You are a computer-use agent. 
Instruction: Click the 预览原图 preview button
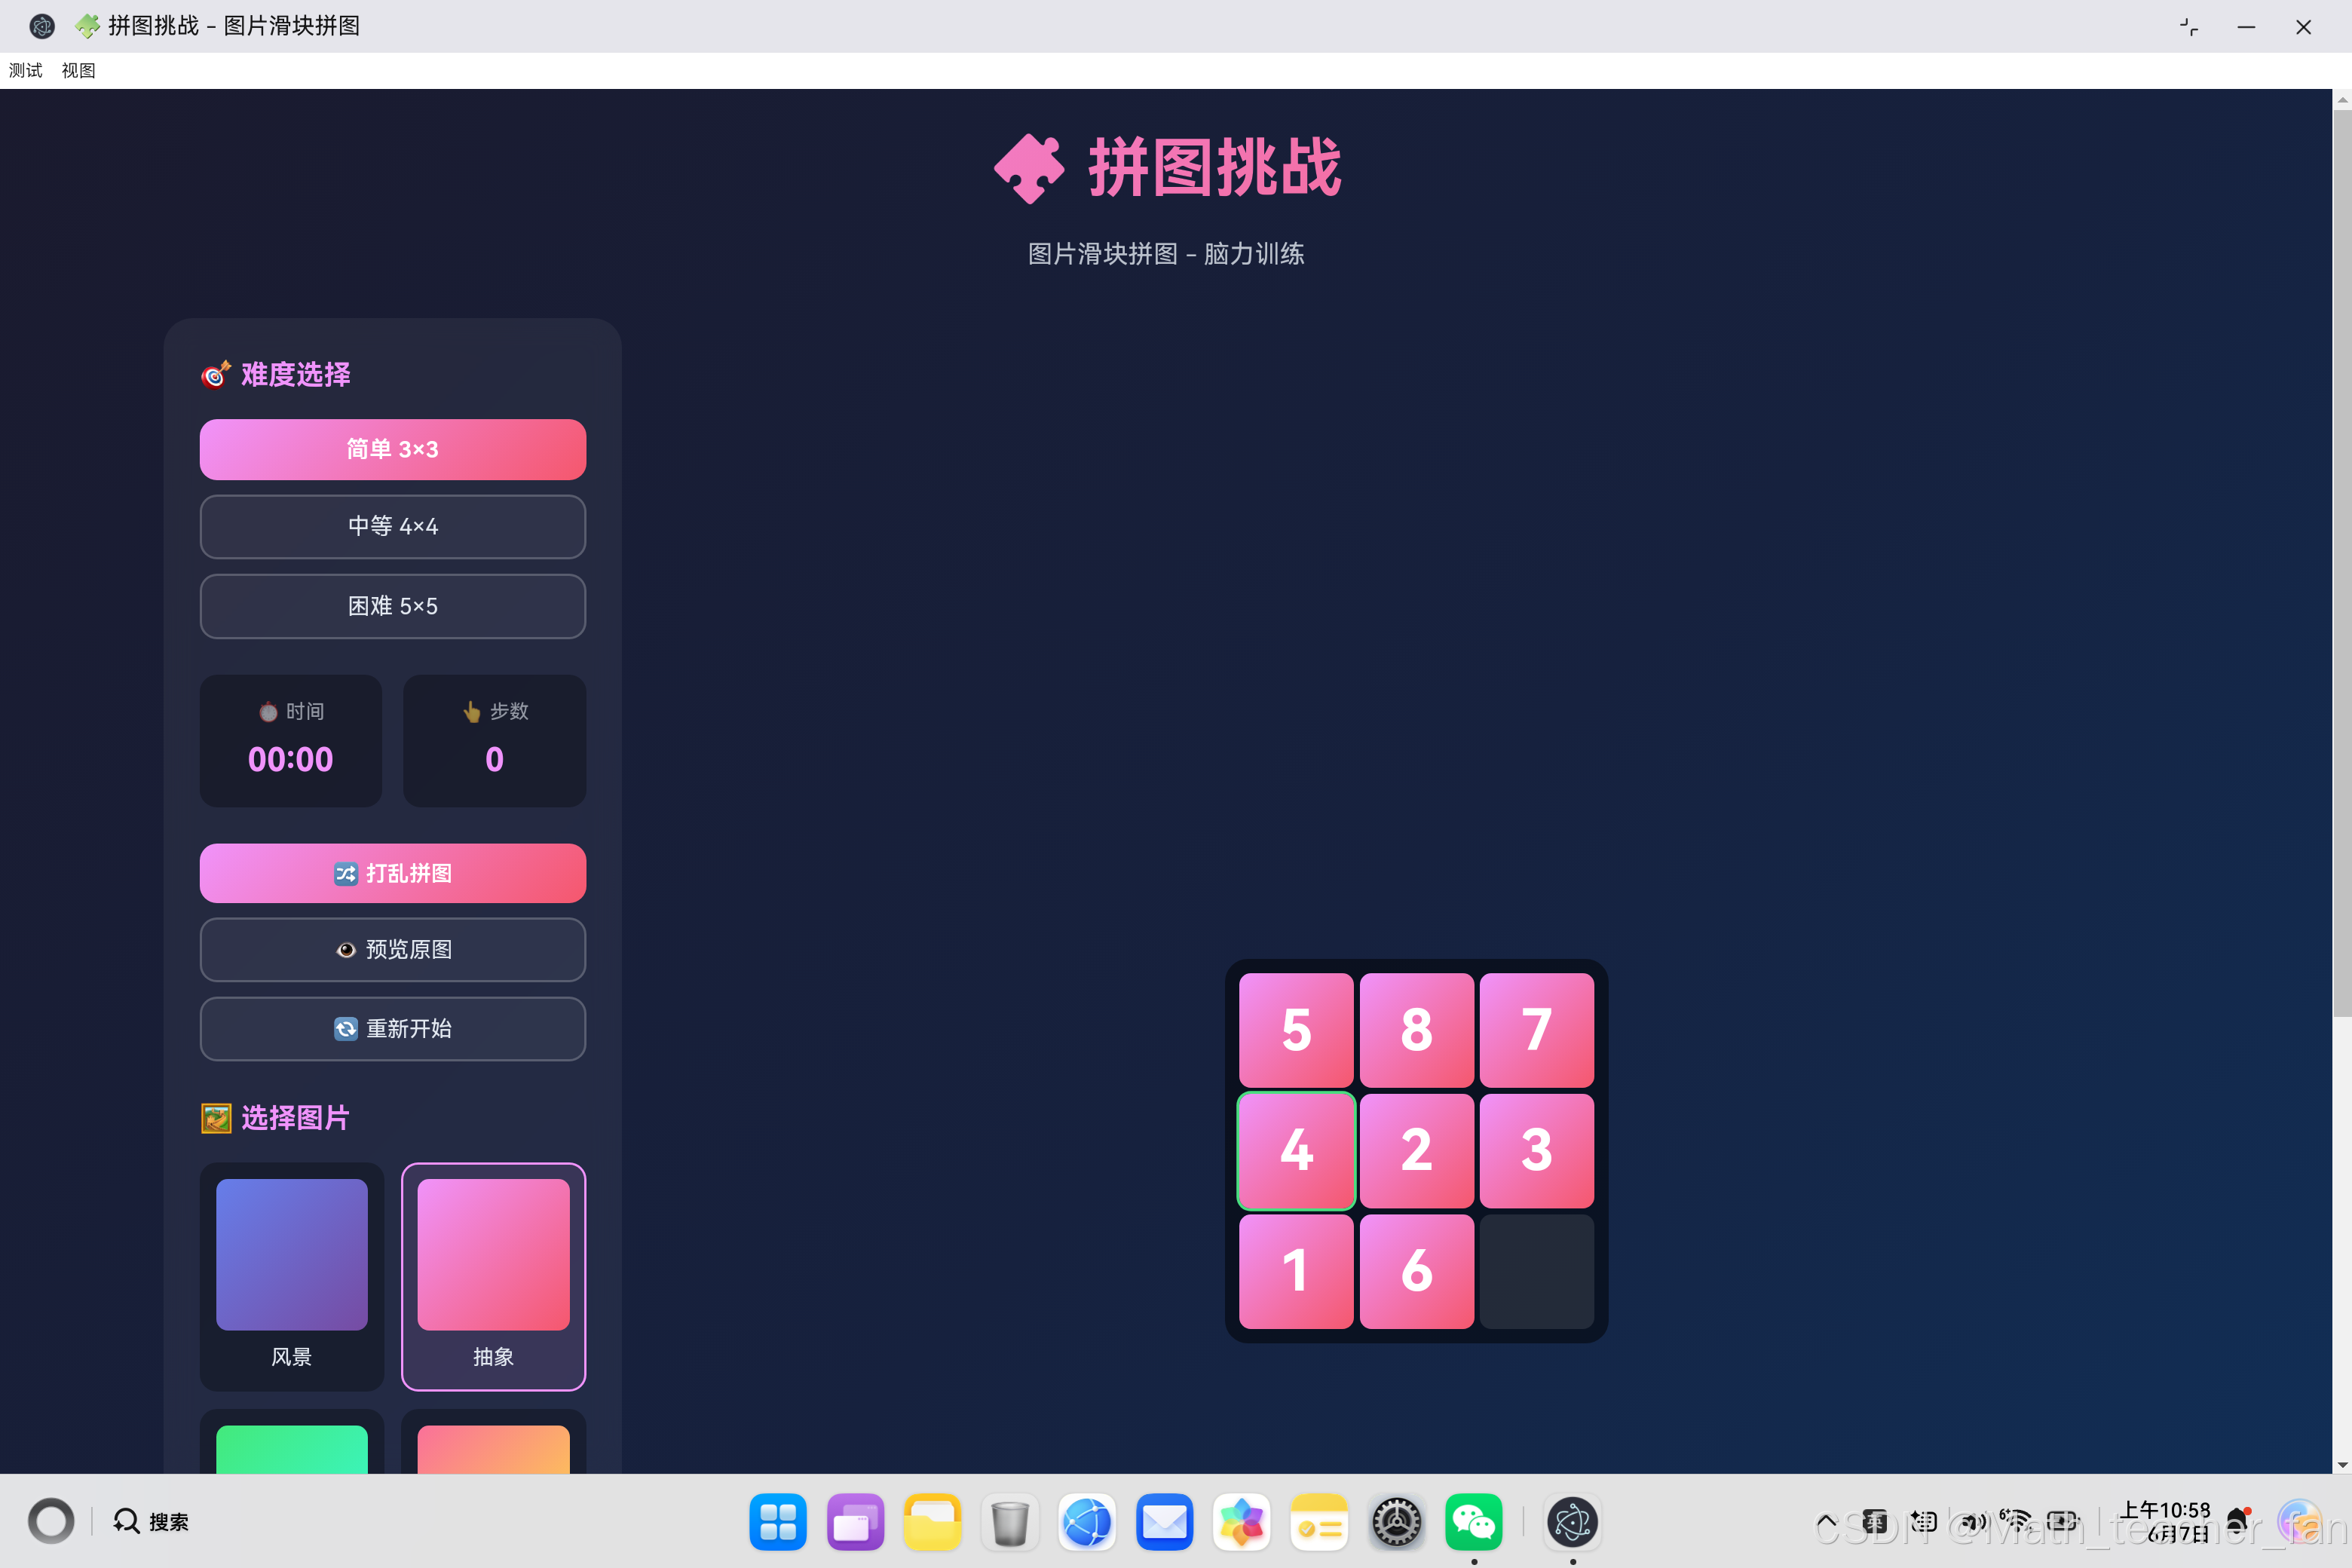(393, 949)
